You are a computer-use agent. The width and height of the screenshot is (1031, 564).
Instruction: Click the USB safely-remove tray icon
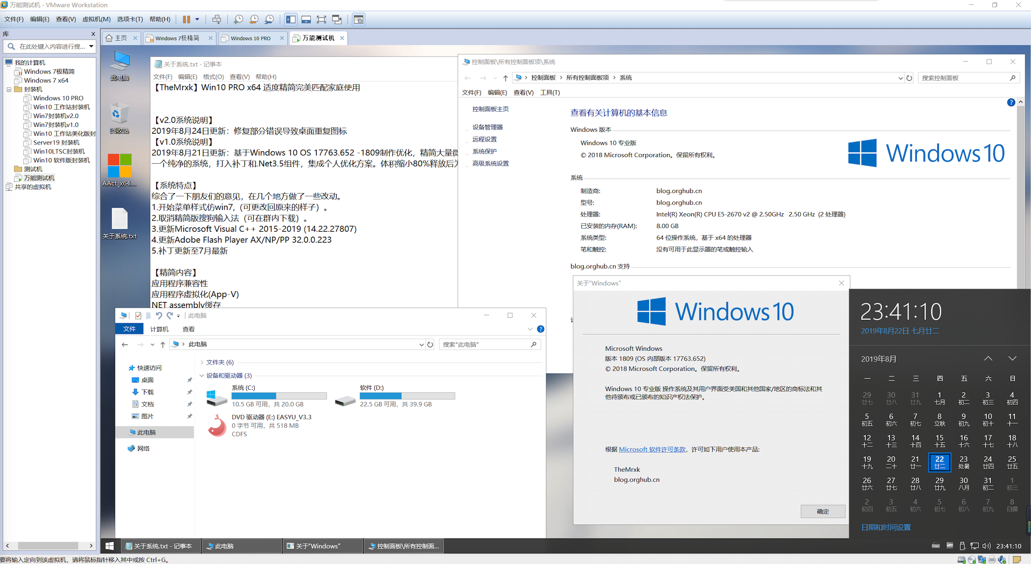click(x=962, y=546)
